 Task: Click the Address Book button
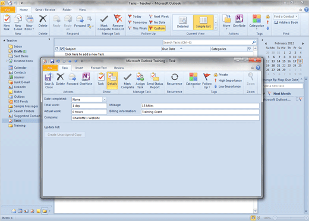[x=286, y=23]
